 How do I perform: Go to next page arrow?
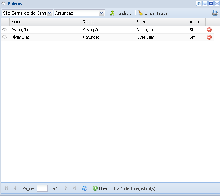66,188
